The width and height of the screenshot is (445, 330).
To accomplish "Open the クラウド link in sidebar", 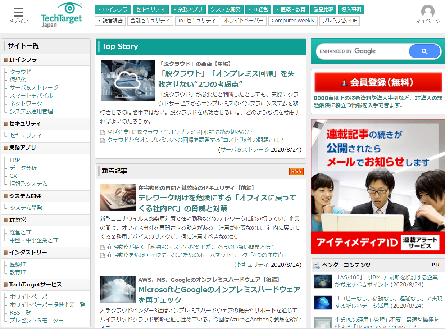I will tap(20, 72).
